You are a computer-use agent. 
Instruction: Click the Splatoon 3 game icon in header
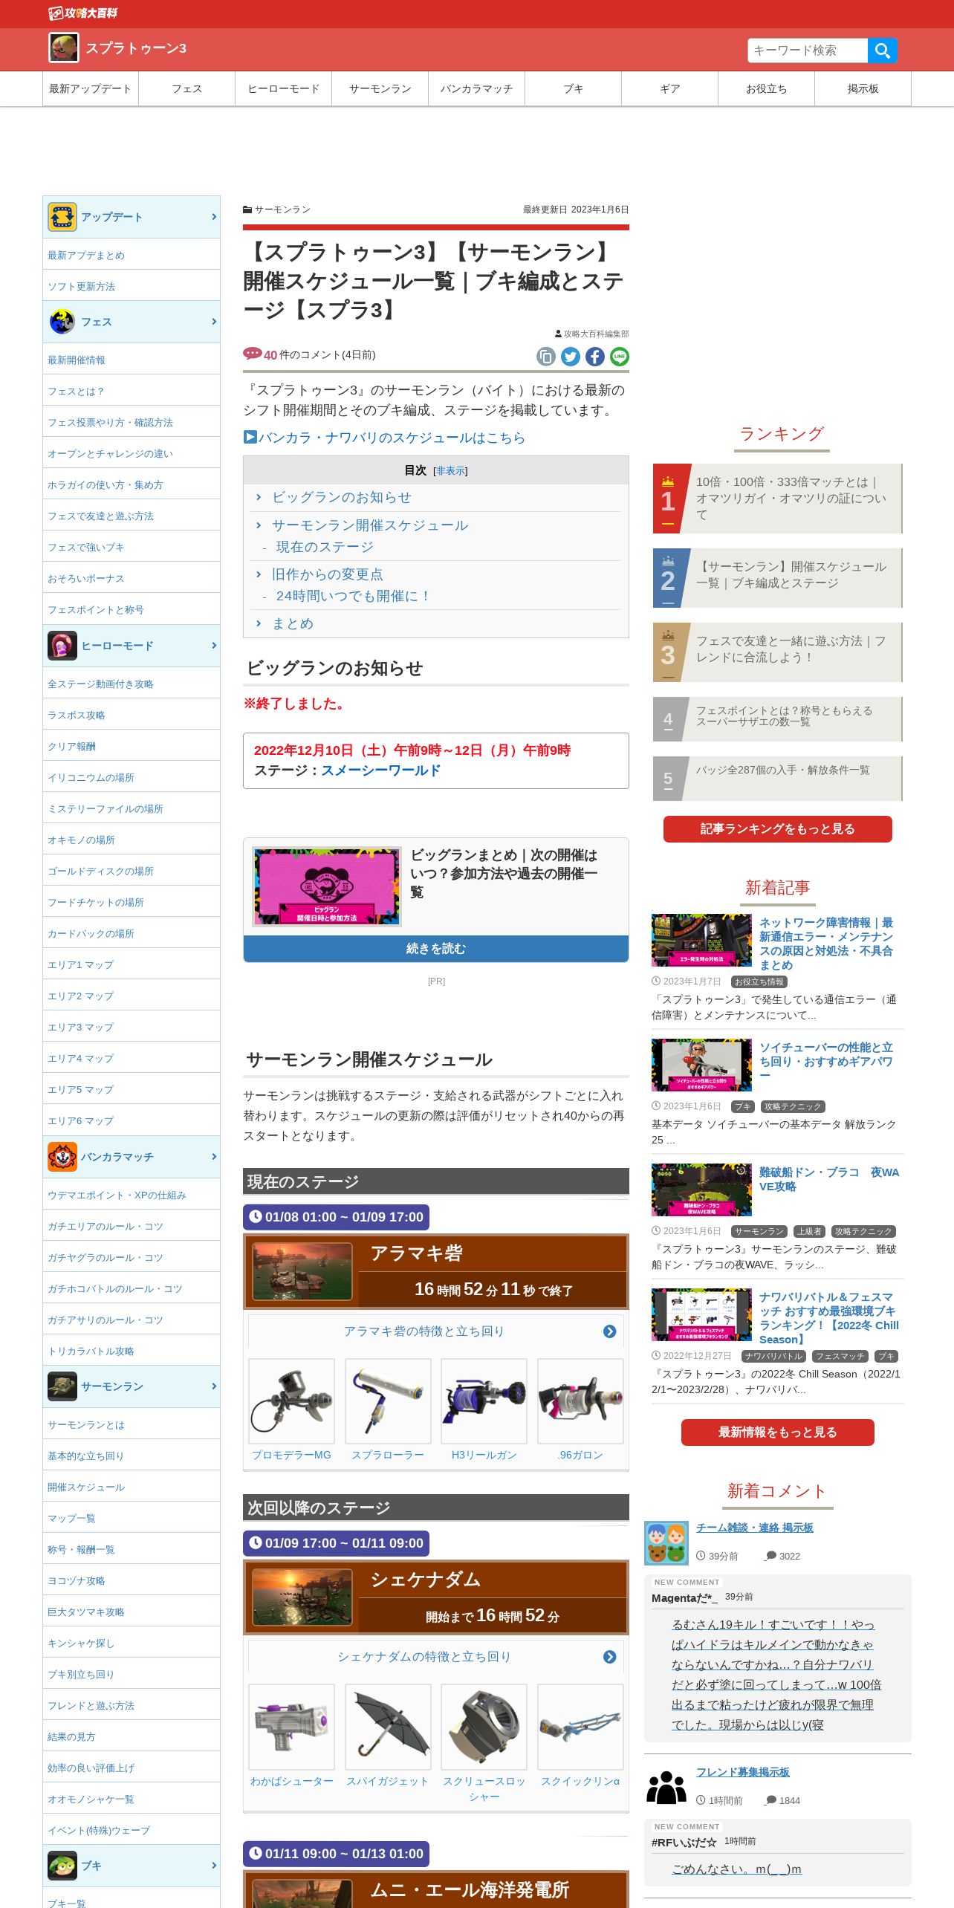(63, 48)
